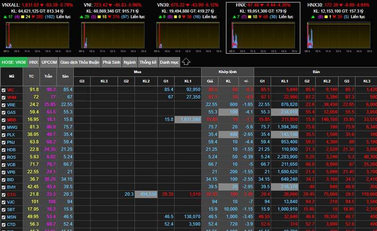The image size is (377, 231).
Task: Open the VHM stock symbol link
Action: [x=12, y=97]
